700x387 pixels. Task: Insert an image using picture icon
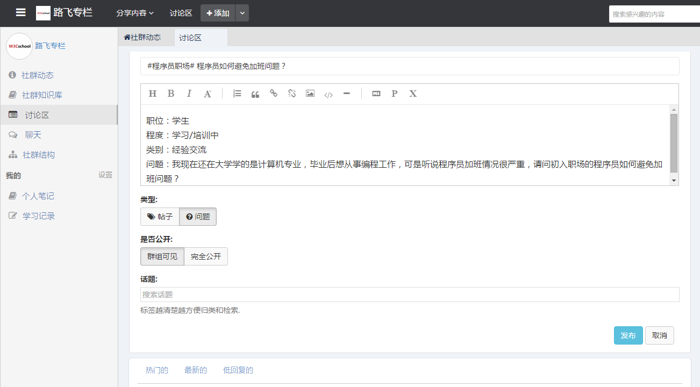coord(310,94)
